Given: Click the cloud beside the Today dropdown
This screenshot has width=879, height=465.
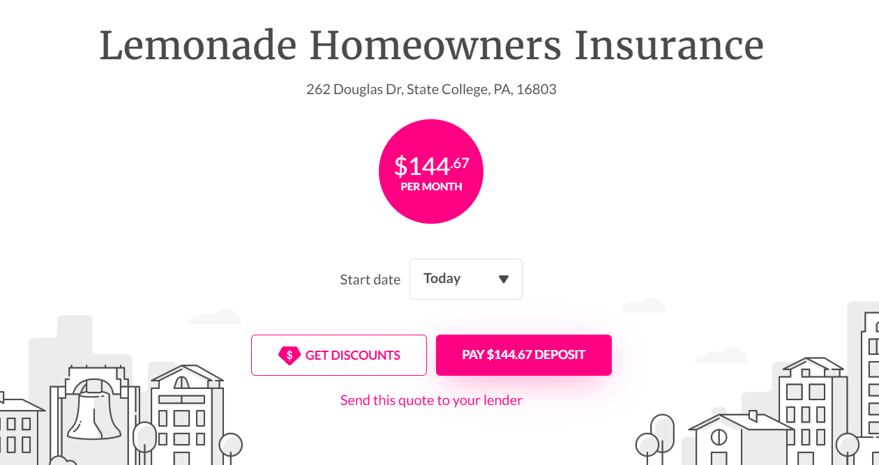Looking at the screenshot, I should [643, 305].
